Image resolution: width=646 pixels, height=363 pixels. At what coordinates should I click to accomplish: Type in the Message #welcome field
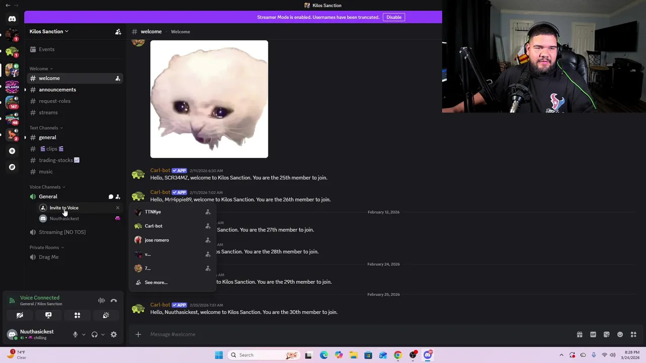coord(361,334)
